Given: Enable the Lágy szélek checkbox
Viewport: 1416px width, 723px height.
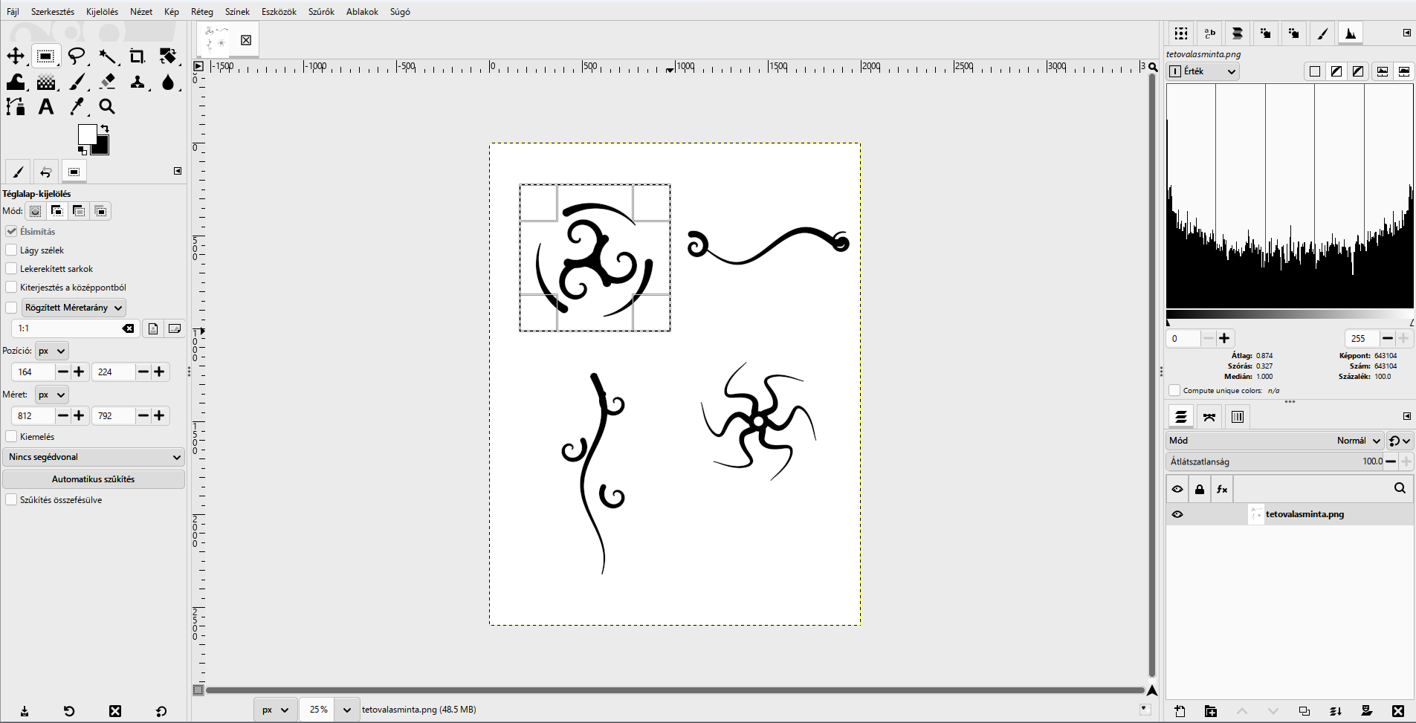Looking at the screenshot, I should [x=11, y=250].
